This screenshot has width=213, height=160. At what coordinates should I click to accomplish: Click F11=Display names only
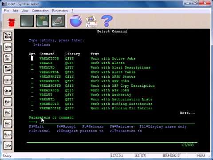163,127
